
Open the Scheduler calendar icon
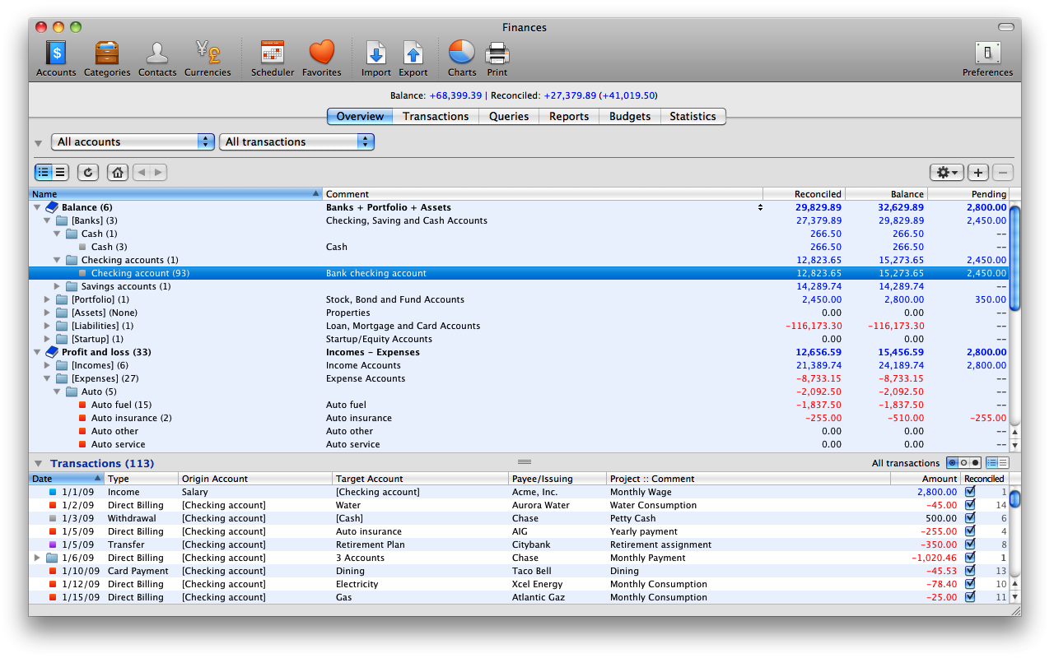click(273, 54)
